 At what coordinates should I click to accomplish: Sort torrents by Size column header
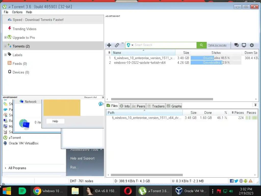coord(183,53)
